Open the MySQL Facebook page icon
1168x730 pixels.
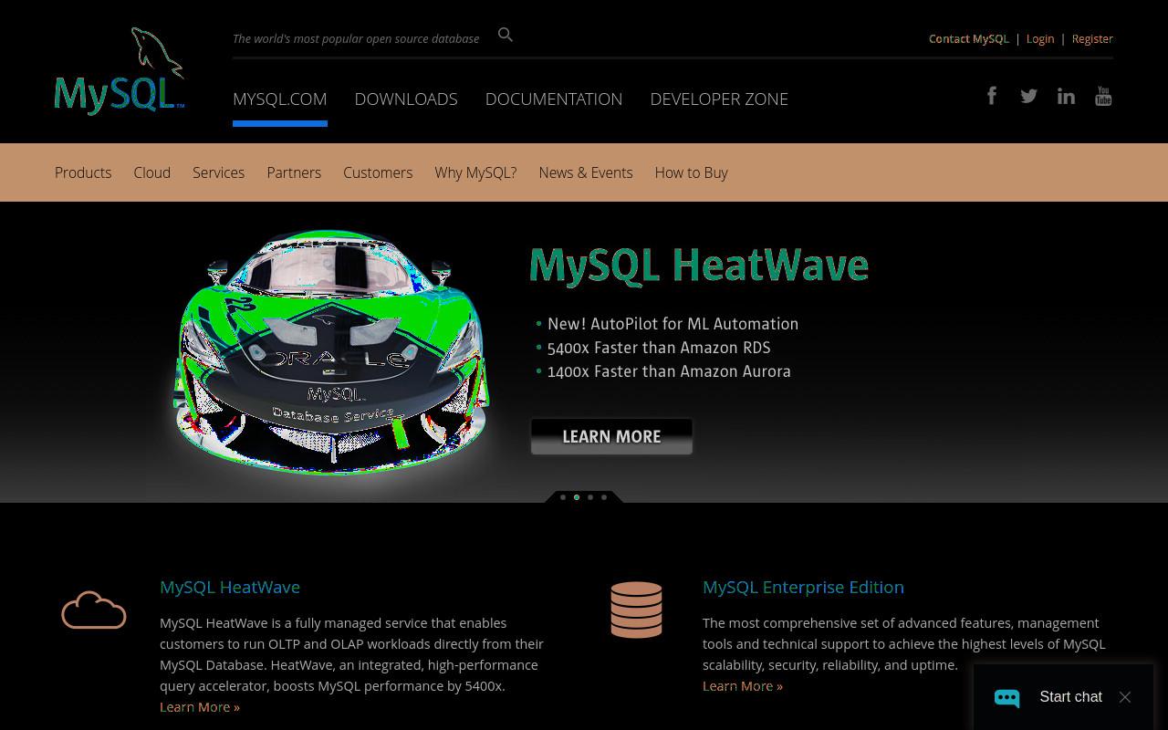click(x=992, y=96)
